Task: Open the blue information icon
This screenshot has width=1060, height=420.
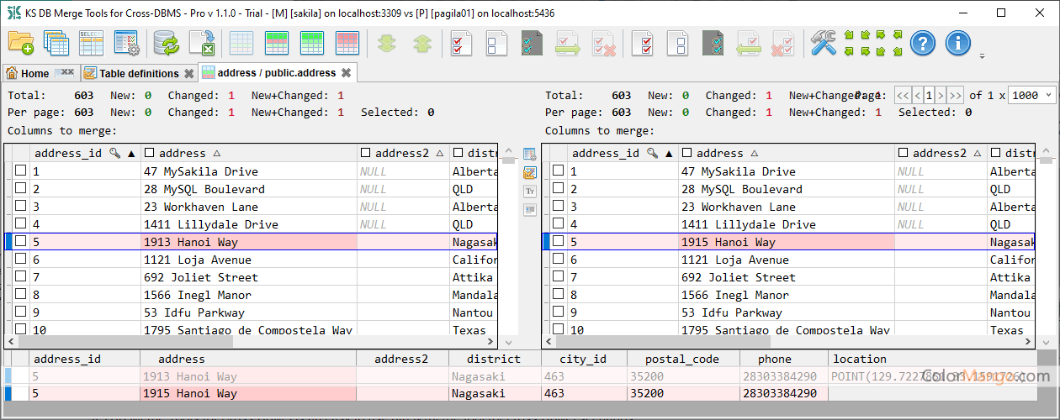Action: pos(958,43)
